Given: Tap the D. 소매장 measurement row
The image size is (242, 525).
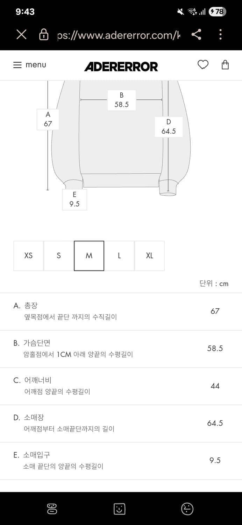Looking at the screenshot, I should pyautogui.click(x=121, y=423).
